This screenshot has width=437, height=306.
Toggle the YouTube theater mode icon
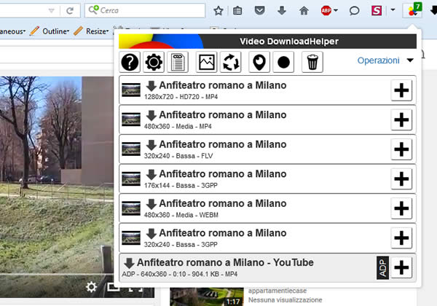[113, 287]
